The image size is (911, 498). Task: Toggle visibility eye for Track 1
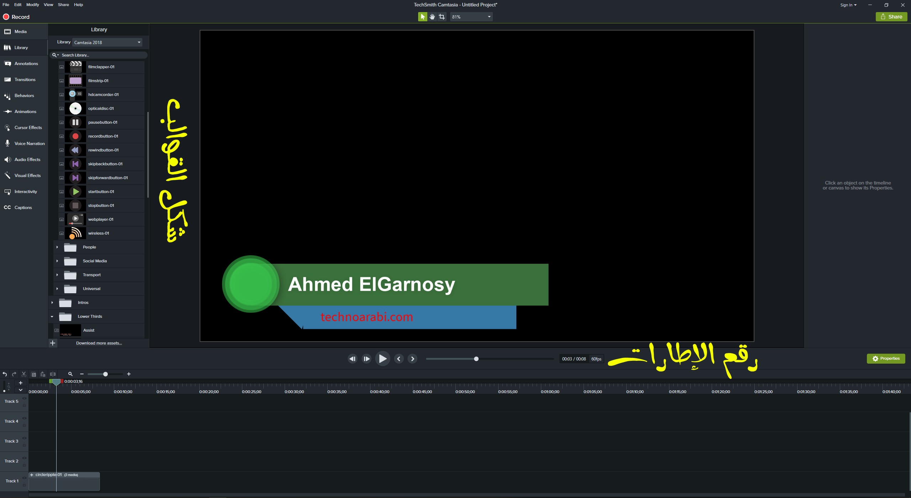[24, 478]
